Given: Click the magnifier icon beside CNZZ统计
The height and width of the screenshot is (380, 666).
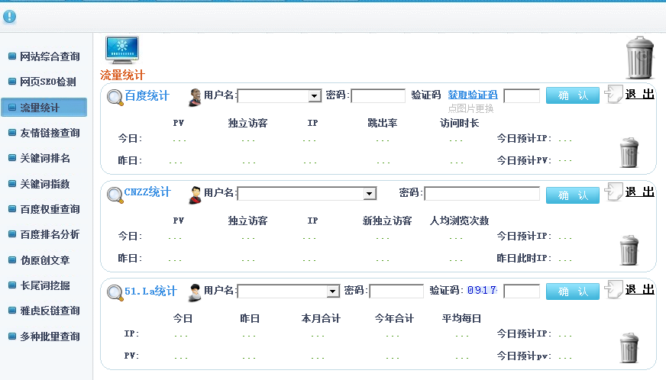Looking at the screenshot, I should pyautogui.click(x=115, y=195).
